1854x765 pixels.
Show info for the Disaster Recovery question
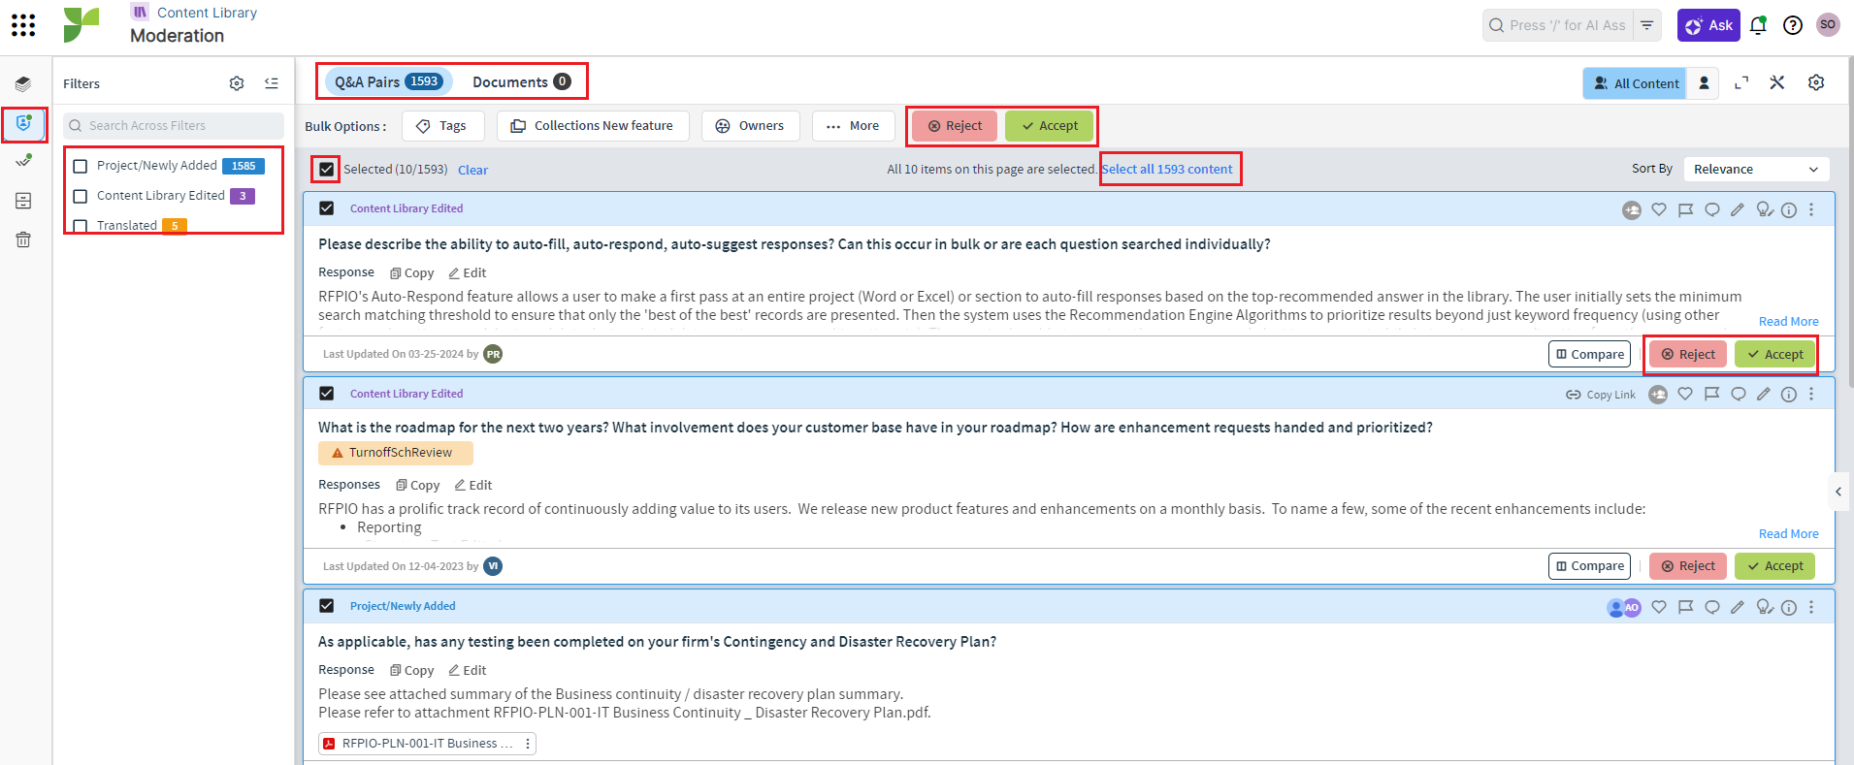pyautogui.click(x=1789, y=607)
